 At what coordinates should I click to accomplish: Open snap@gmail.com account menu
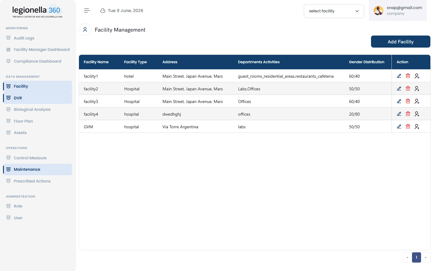(x=398, y=11)
